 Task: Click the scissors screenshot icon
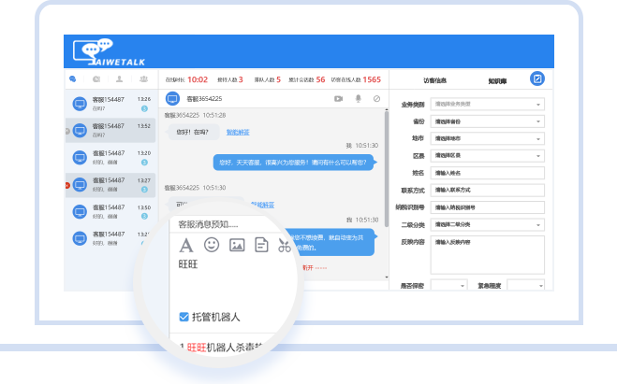pos(283,246)
